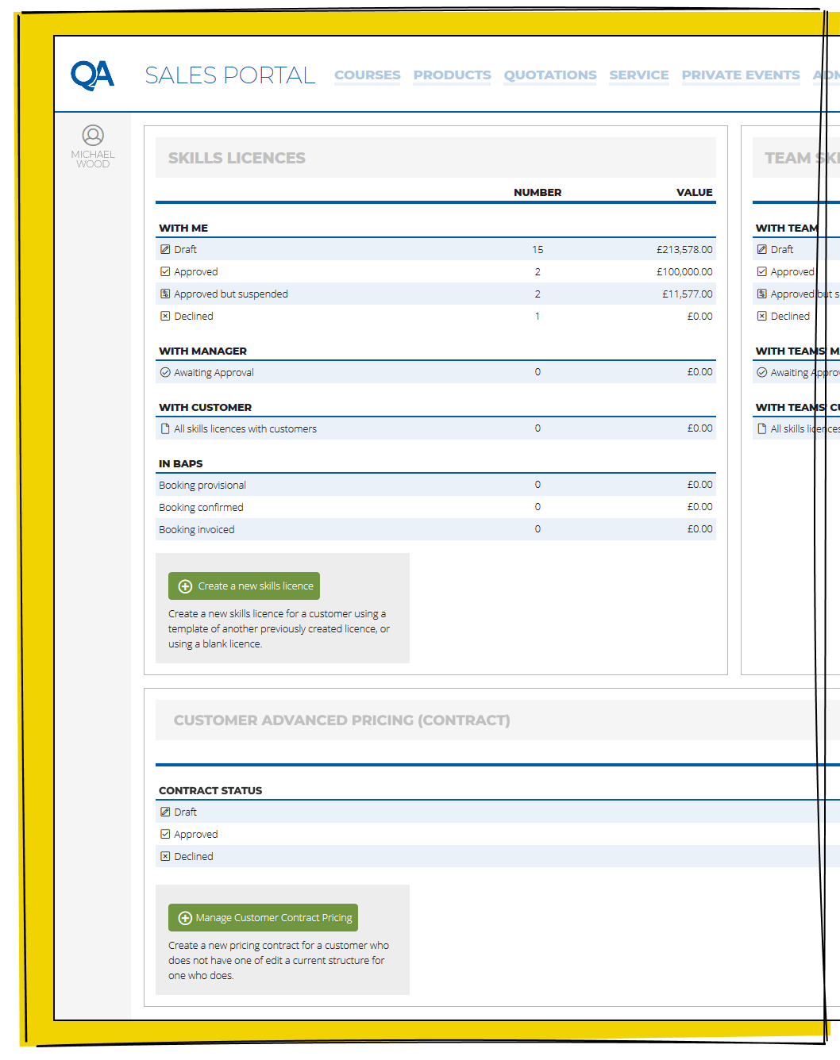Open the Private Events menu
The height and width of the screenshot is (1060, 840).
[740, 75]
